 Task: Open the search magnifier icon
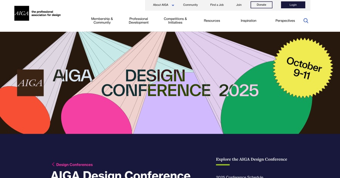306,21
